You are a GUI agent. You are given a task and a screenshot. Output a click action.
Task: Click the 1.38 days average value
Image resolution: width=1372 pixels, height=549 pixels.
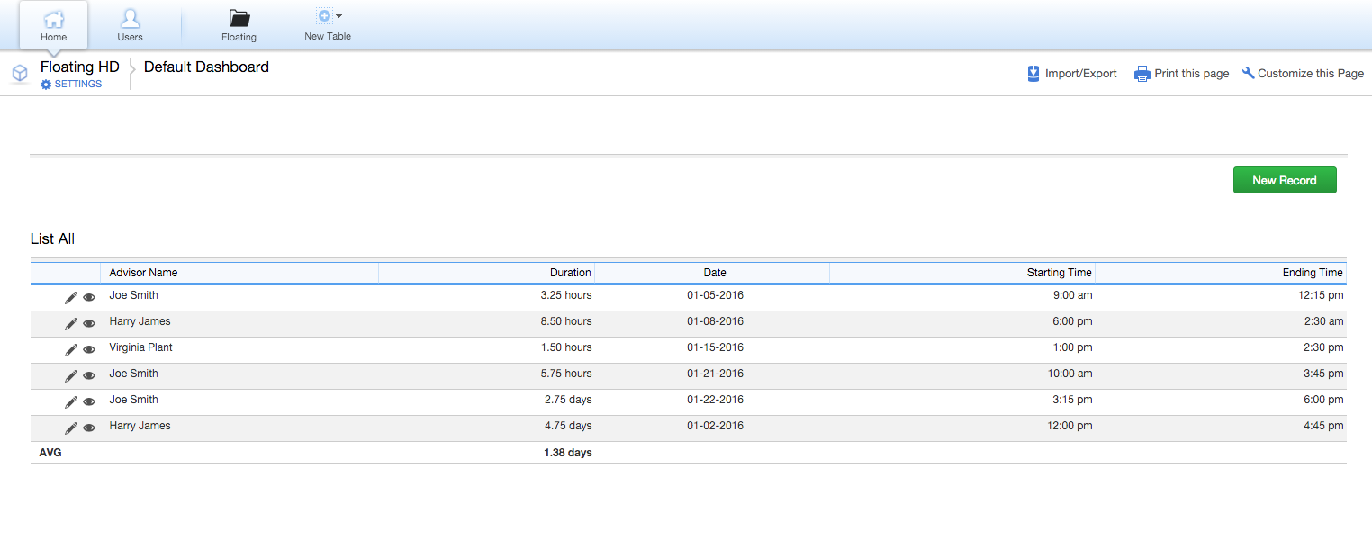[568, 453]
